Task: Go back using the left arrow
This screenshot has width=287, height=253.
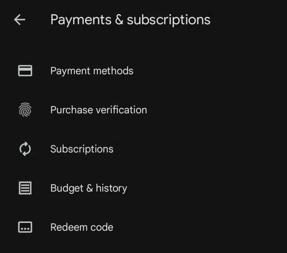Action: coord(20,20)
